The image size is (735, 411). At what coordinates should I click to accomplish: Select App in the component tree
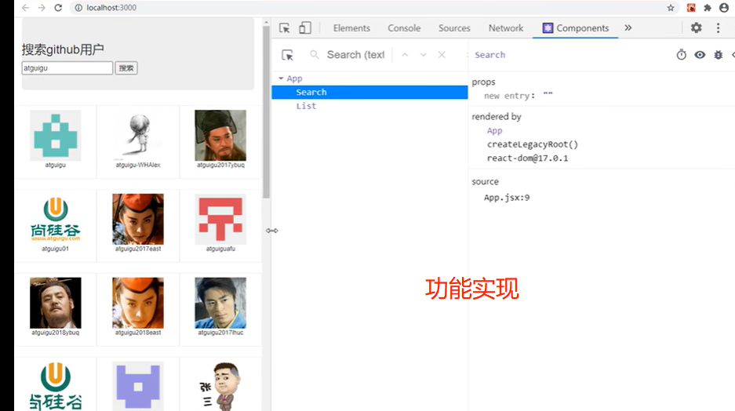(294, 78)
